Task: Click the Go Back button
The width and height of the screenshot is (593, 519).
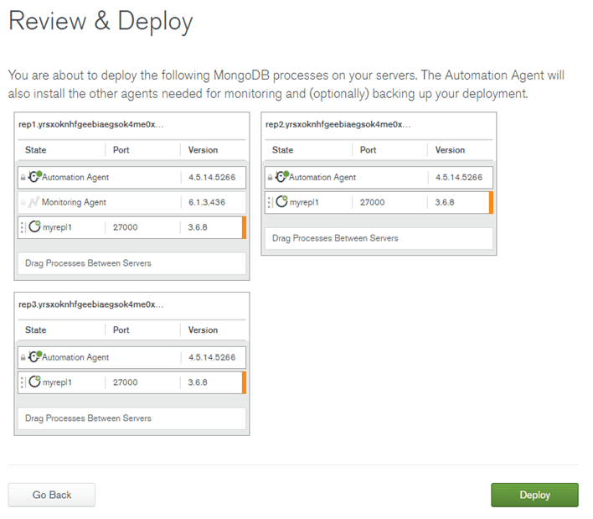Action: tap(52, 495)
